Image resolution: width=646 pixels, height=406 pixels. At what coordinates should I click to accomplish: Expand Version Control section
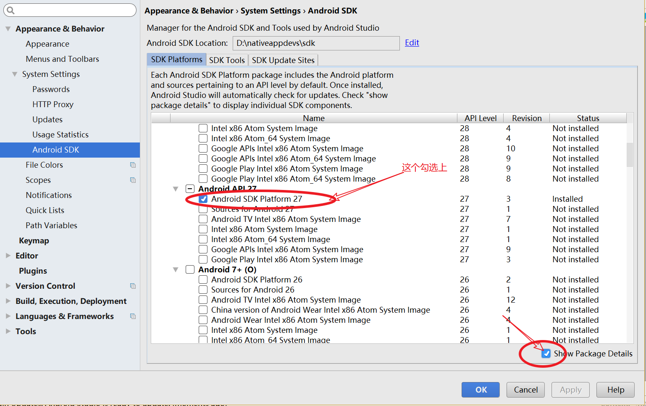(x=8, y=286)
